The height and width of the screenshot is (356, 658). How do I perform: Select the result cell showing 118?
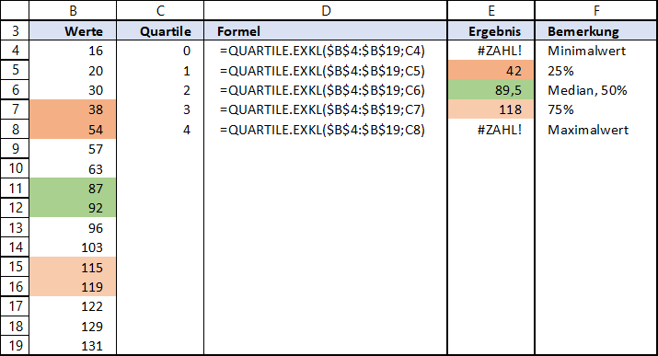(491, 109)
